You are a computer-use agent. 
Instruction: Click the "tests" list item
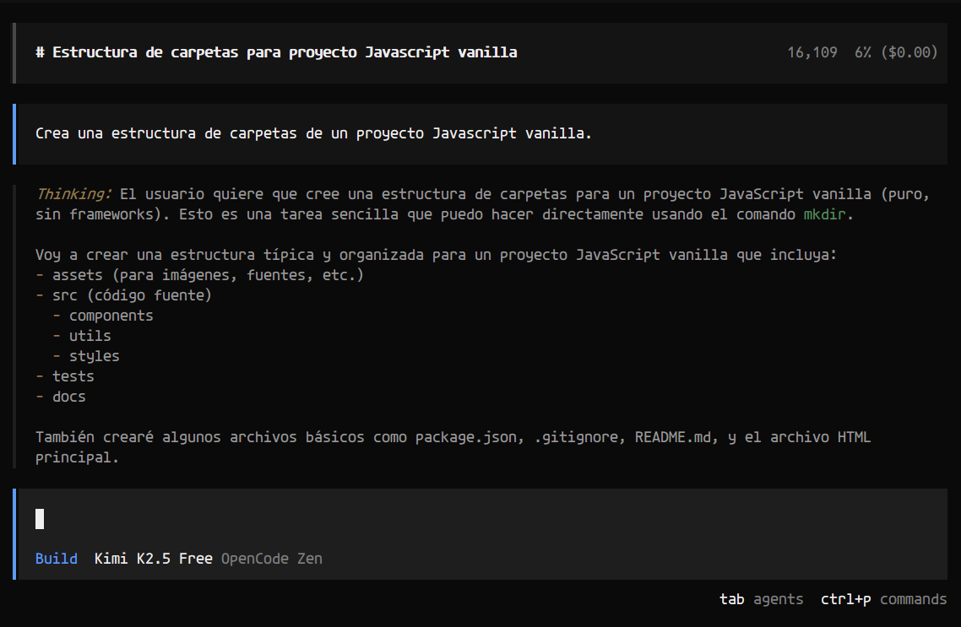tap(73, 376)
